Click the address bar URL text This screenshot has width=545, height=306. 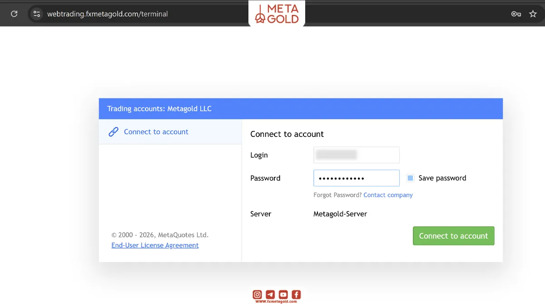point(108,14)
